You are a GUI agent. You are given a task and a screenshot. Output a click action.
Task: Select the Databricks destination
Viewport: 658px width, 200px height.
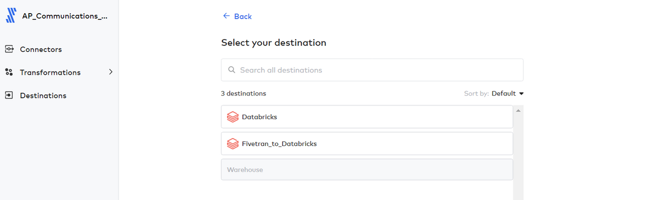click(367, 116)
